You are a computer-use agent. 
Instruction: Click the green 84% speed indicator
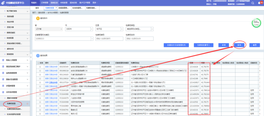point(256,23)
